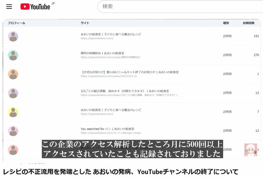Click the yellow profile avatar
The image size is (263, 177).
click(x=13, y=112)
